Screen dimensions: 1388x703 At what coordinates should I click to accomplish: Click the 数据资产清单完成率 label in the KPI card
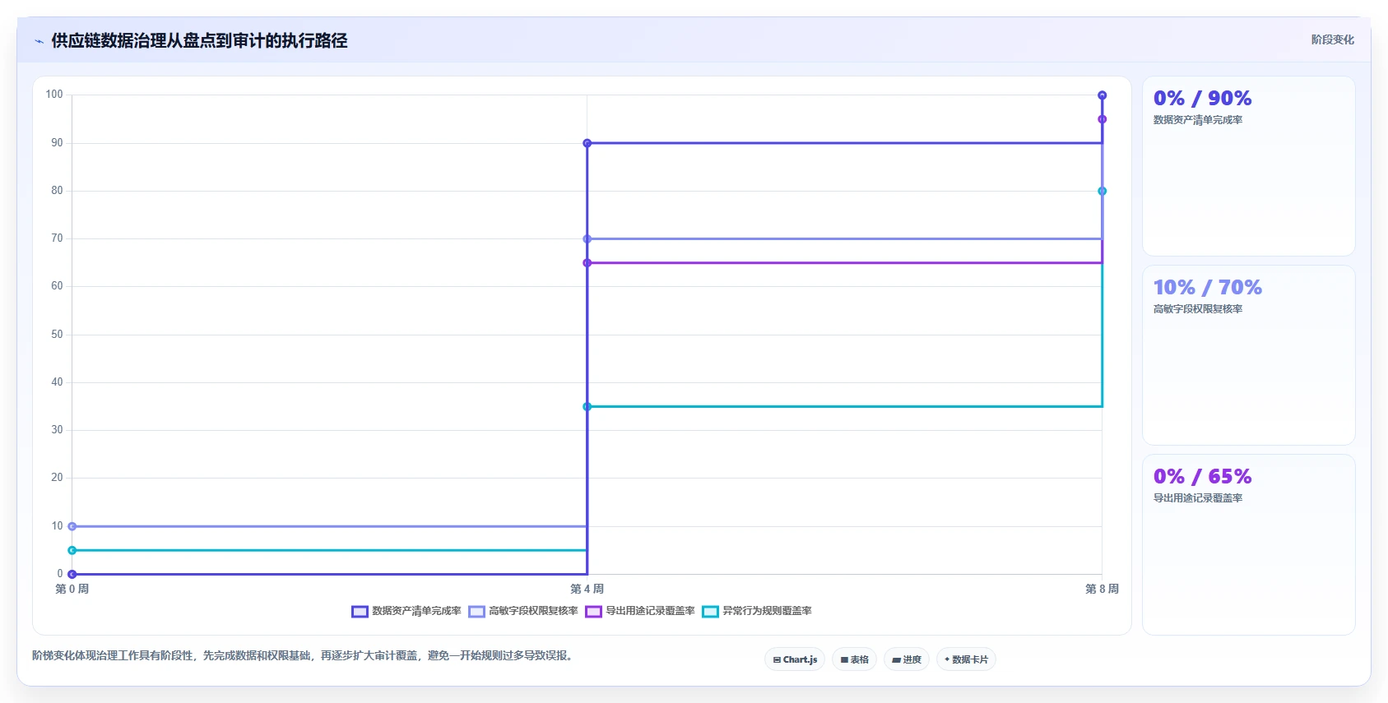pyautogui.click(x=1198, y=120)
